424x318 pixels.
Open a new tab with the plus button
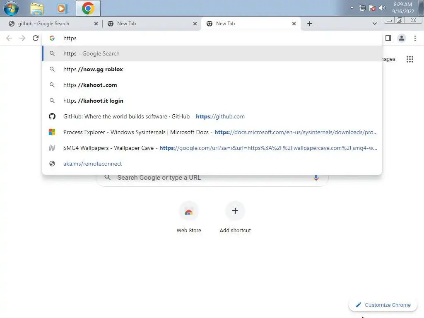click(x=310, y=24)
